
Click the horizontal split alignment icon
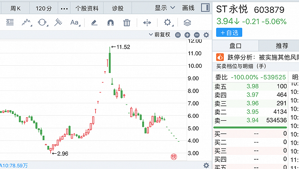pos(147,23)
